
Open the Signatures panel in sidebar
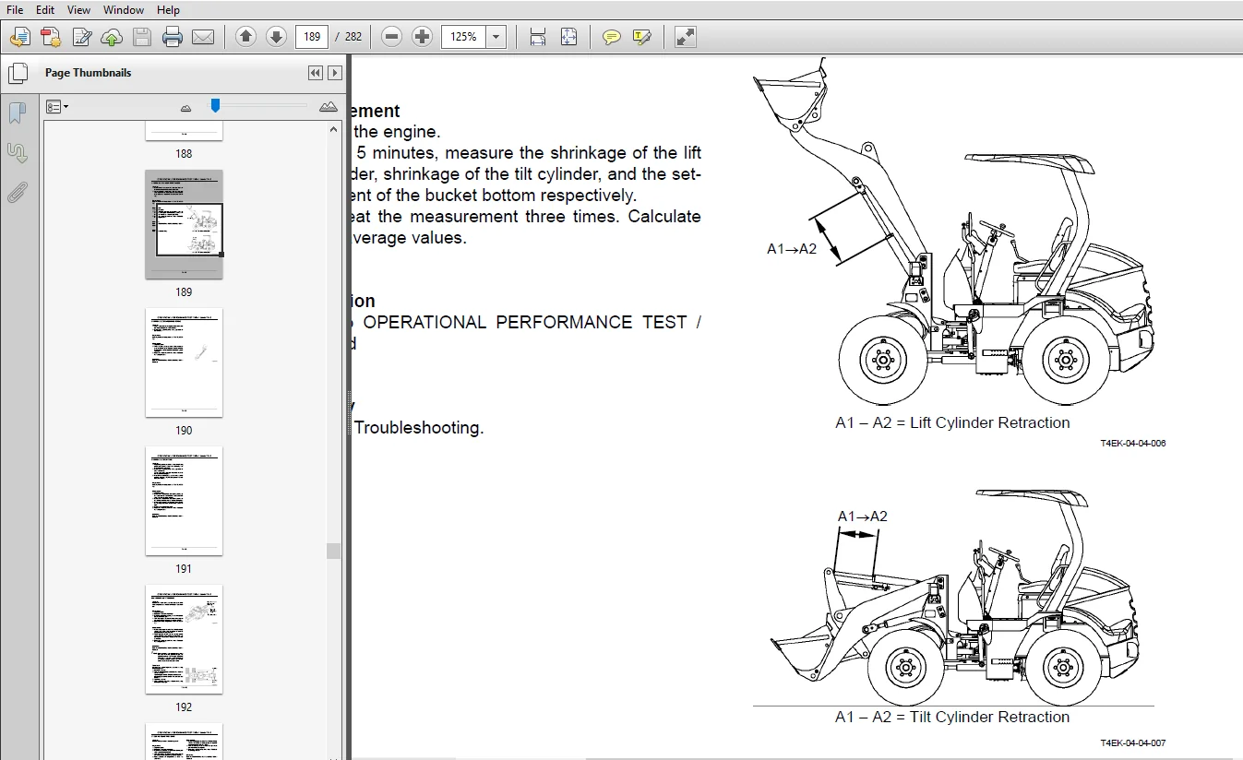[x=17, y=152]
